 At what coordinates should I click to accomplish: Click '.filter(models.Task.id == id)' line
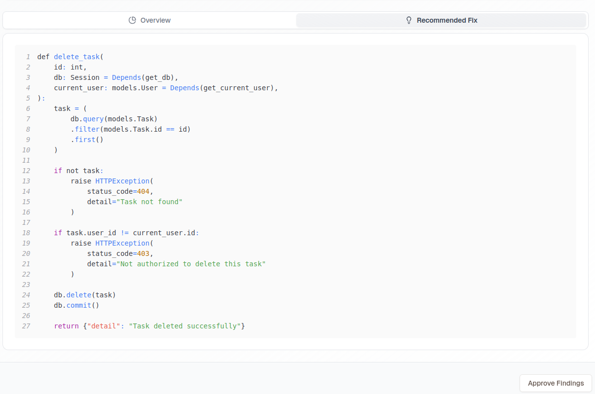[x=131, y=129]
